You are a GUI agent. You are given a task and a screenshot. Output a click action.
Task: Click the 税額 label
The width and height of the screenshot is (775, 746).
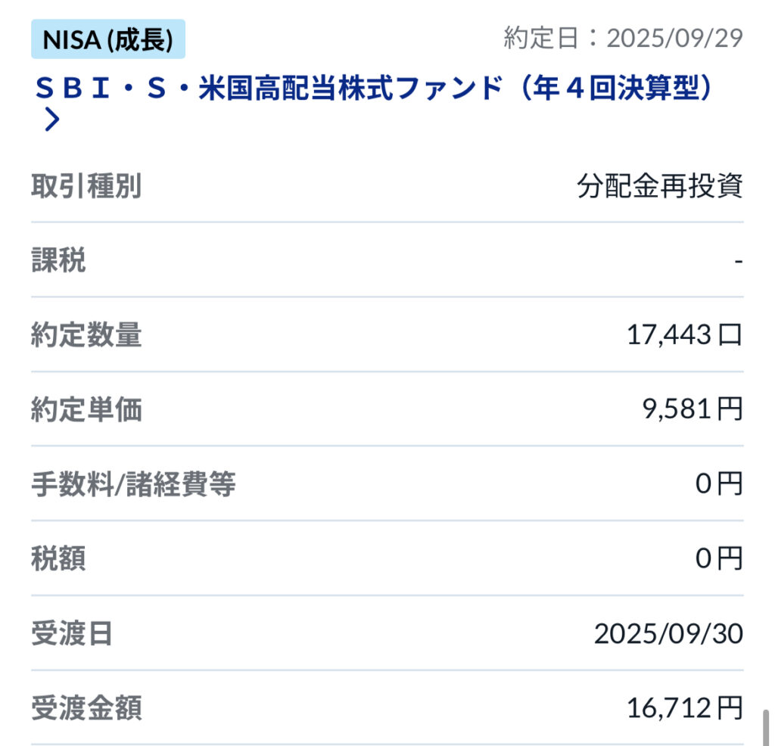point(58,558)
